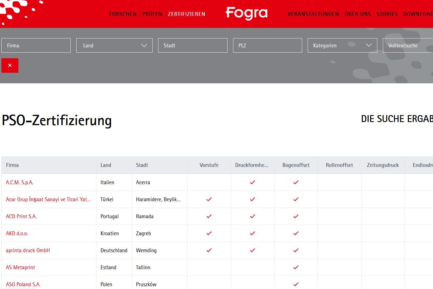This screenshot has width=433, height=289.
Task: Click A.C.M. S.p.A. Bogenoffset checkmark
Action: (x=296, y=182)
